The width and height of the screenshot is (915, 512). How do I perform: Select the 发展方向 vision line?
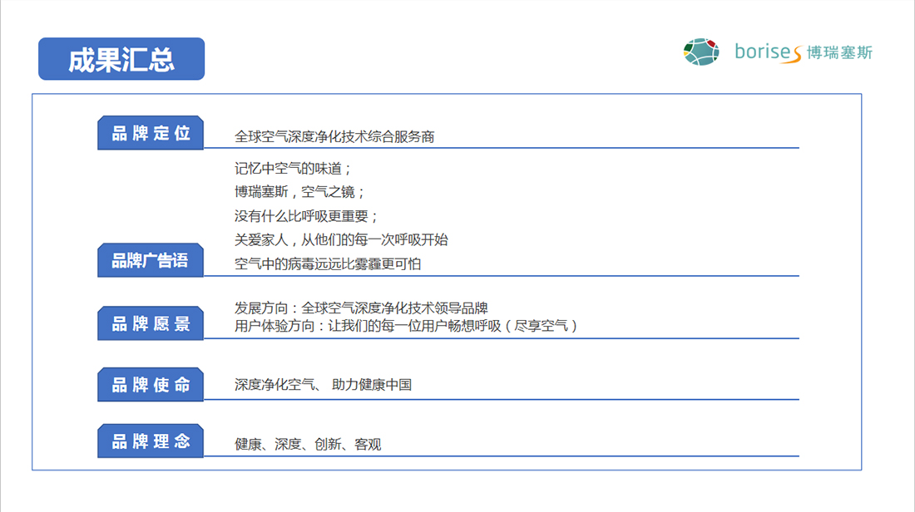click(361, 308)
